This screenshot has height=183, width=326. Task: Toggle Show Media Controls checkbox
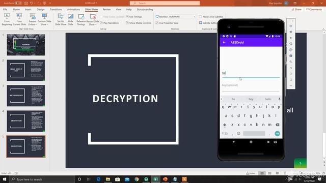[x=127, y=23]
